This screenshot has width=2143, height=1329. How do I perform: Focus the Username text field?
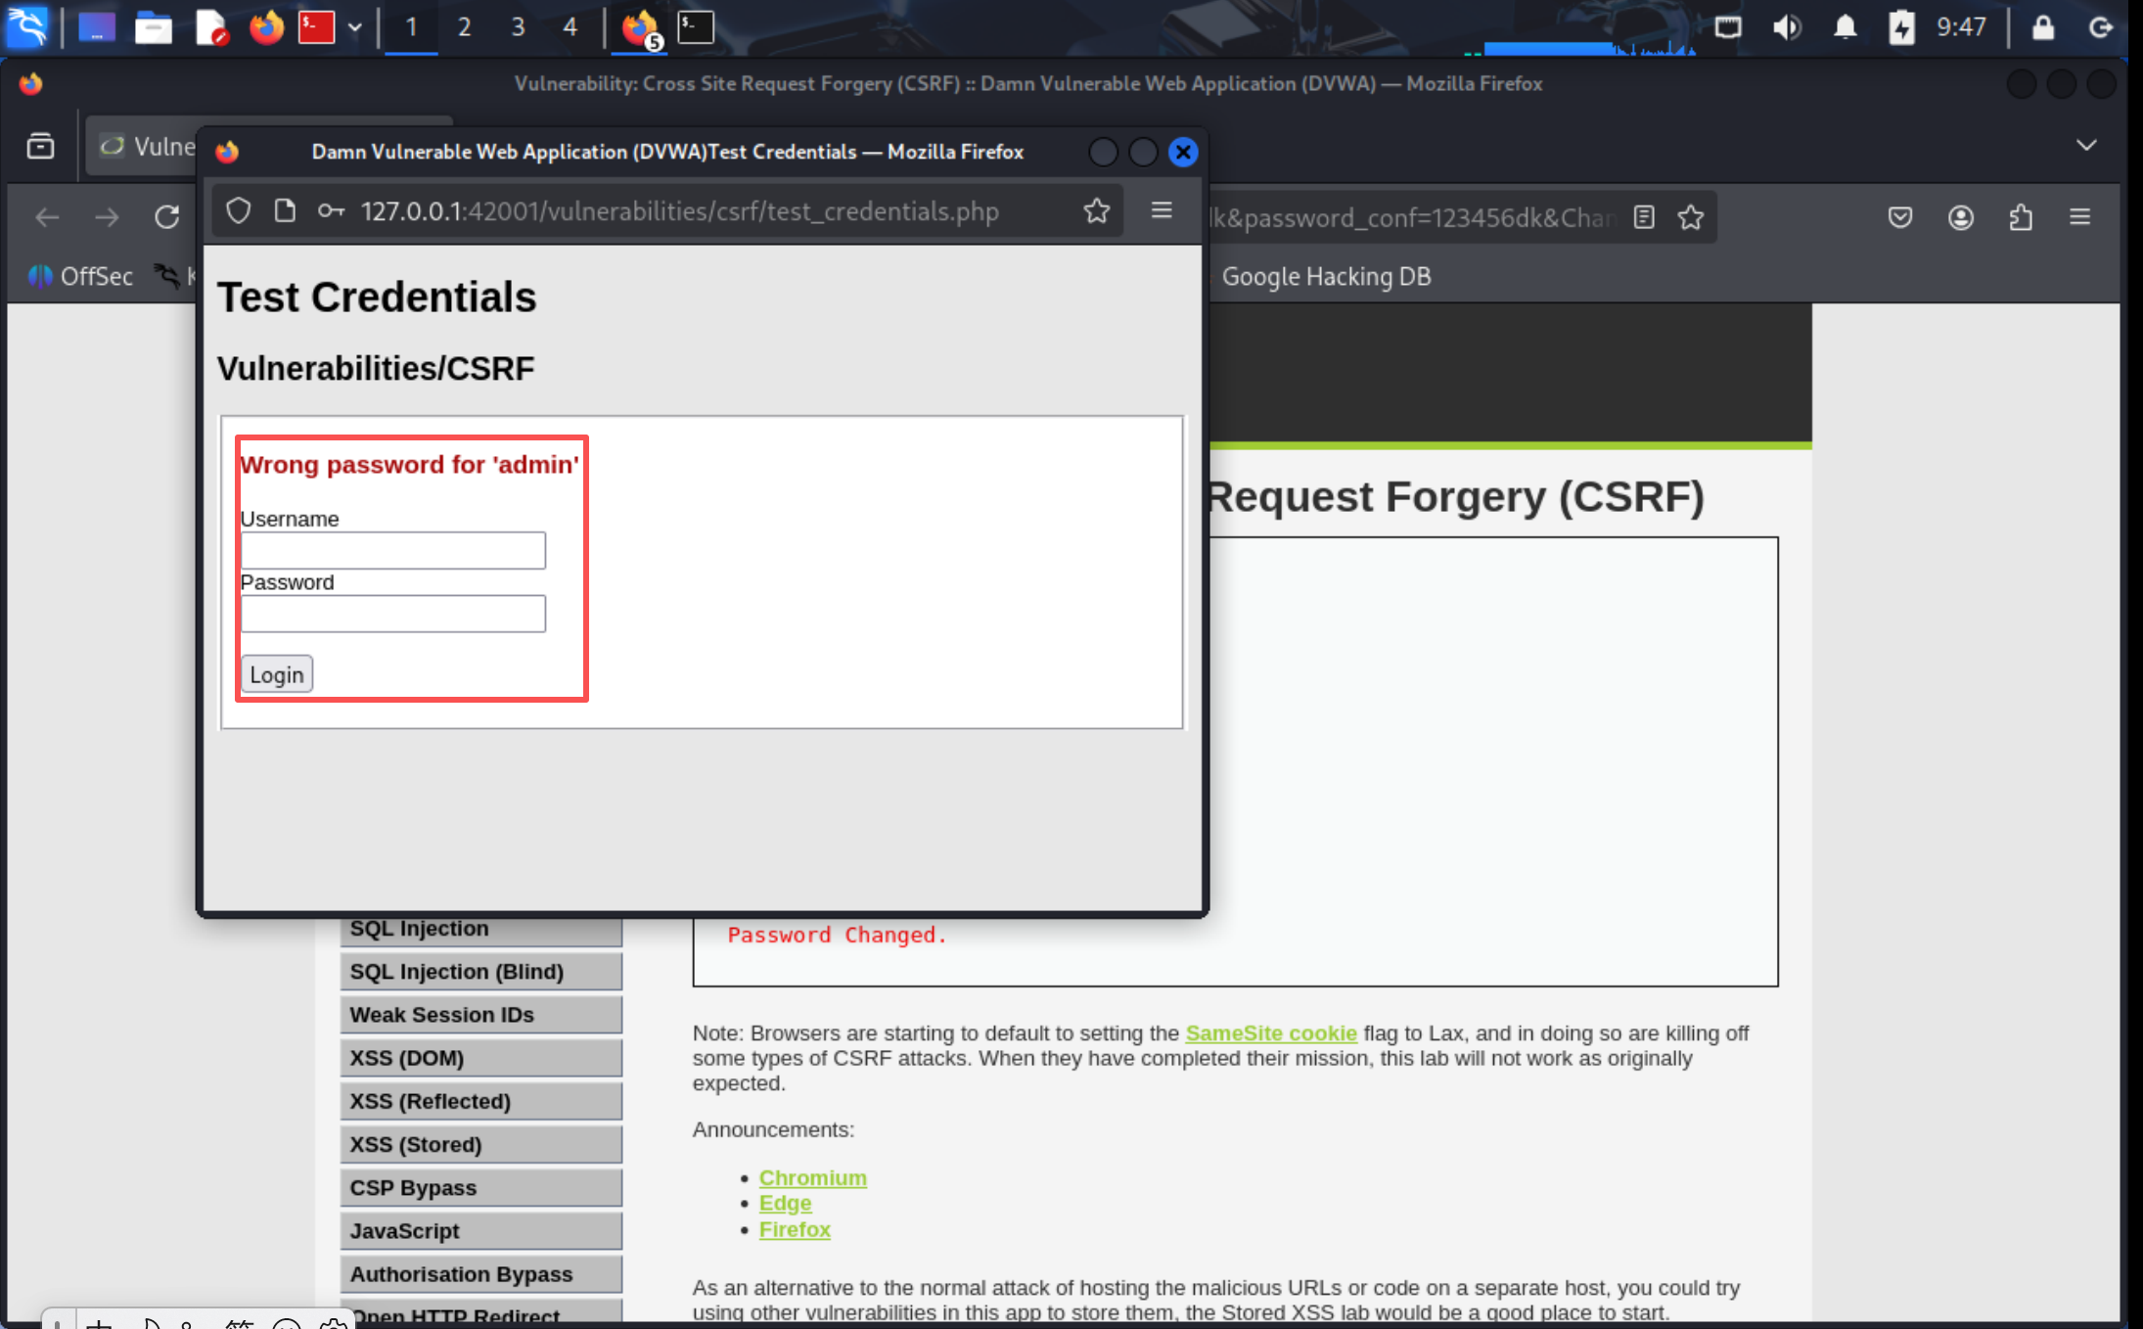pos(392,550)
